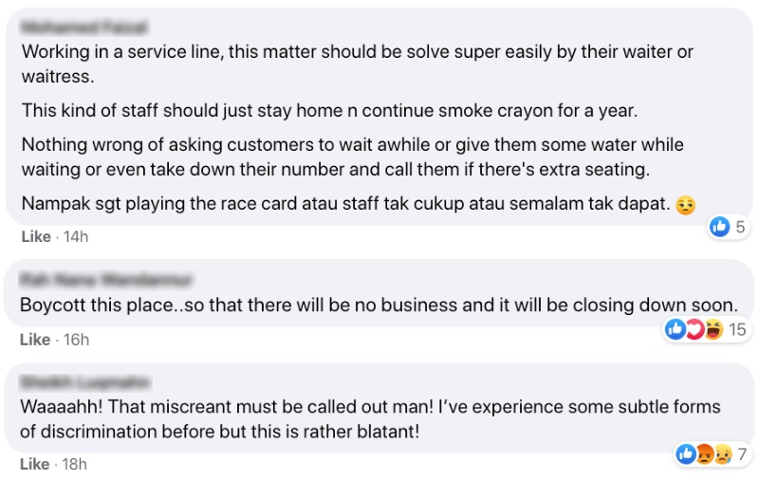Click the angry reaction icon on third comment

(x=704, y=453)
